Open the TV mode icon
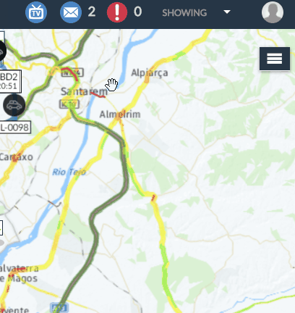The image size is (295, 313). tap(36, 12)
